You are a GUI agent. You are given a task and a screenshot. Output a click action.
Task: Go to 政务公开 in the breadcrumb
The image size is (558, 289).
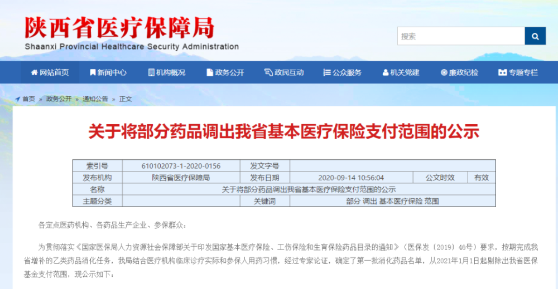click(x=59, y=99)
